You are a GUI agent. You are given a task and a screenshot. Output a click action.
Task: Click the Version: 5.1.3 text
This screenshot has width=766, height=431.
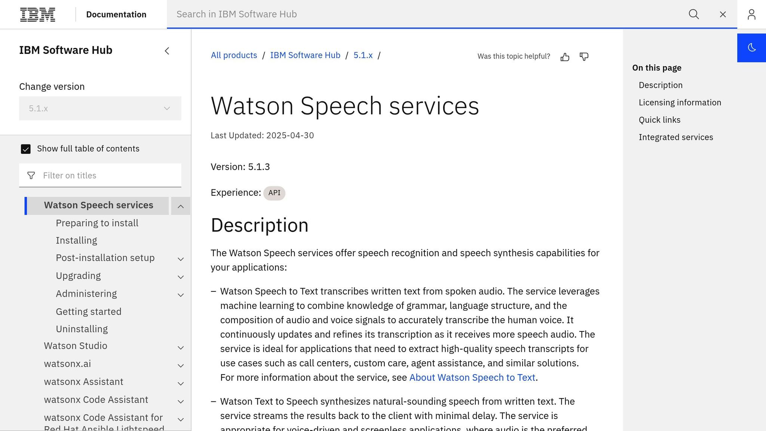click(240, 167)
